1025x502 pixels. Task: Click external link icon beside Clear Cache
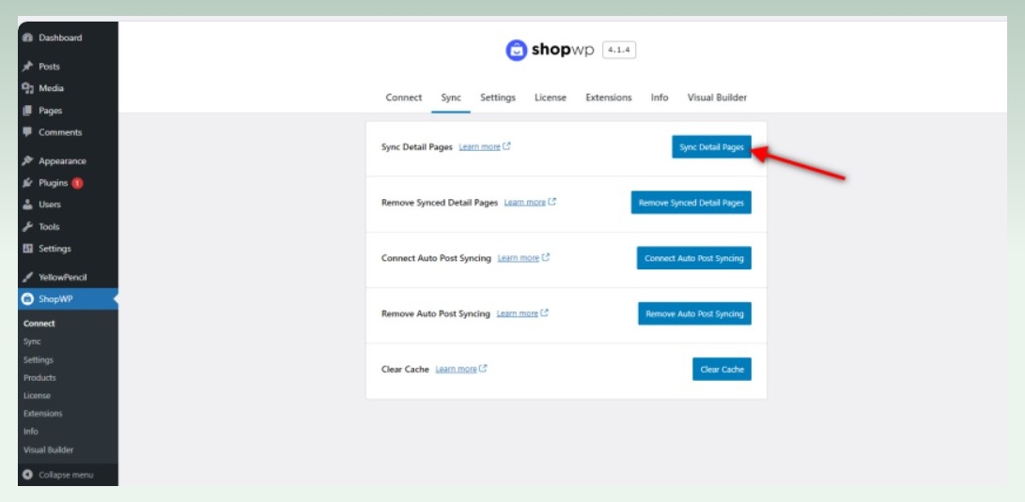pos(483,369)
